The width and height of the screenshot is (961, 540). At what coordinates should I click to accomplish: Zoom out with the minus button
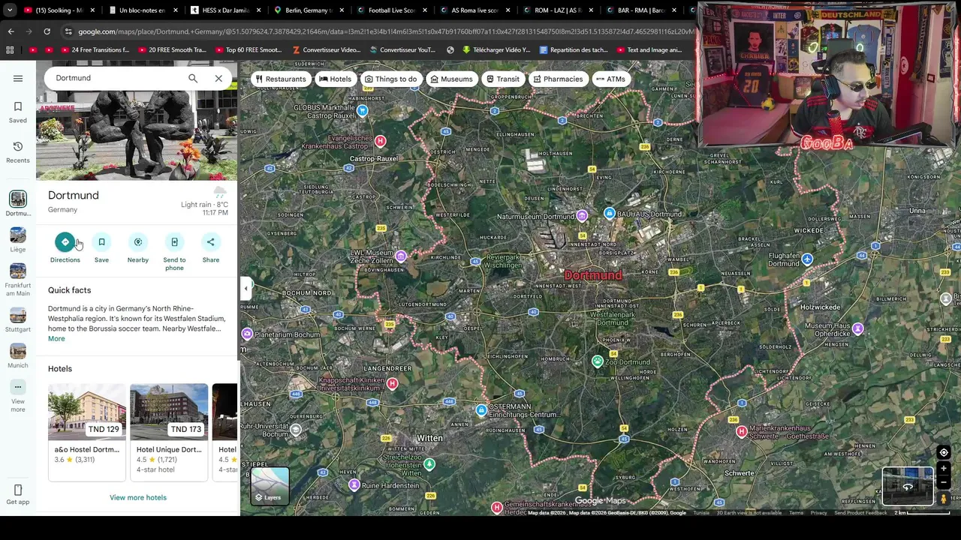(944, 481)
